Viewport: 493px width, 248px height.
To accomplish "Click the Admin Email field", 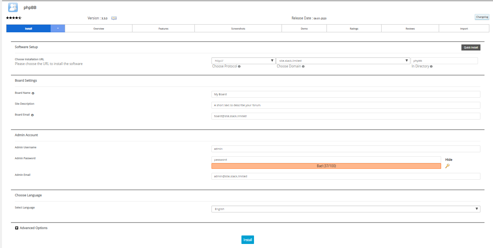I will point(346,176).
